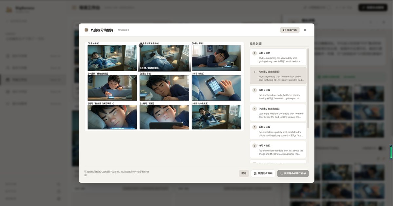Choose the 特写 / 俯拍 phone close-up frame
Image resolution: width=393 pixels, height=206 pixels.
pyautogui.click(x=216, y=88)
